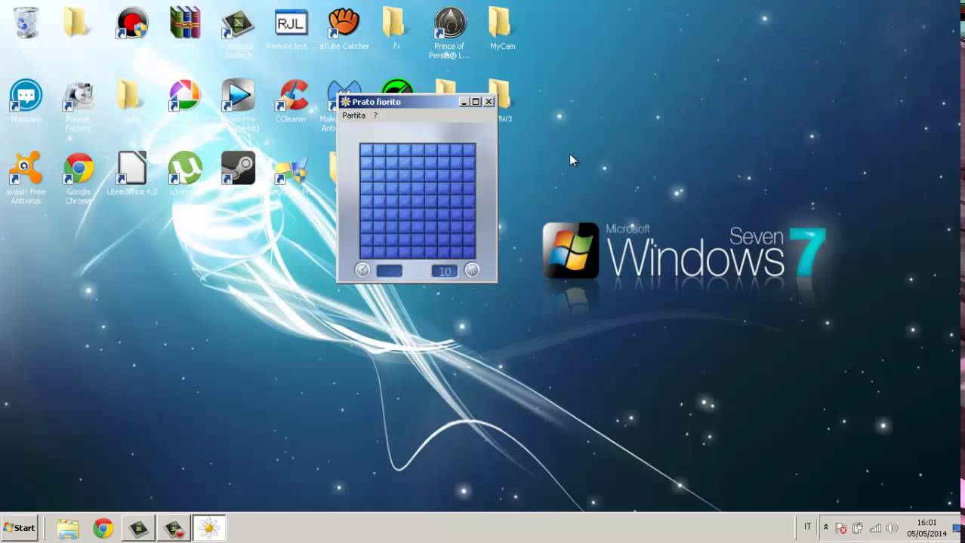This screenshot has height=543, width=965.
Task: Click the empty timer display field
Action: [390, 271]
